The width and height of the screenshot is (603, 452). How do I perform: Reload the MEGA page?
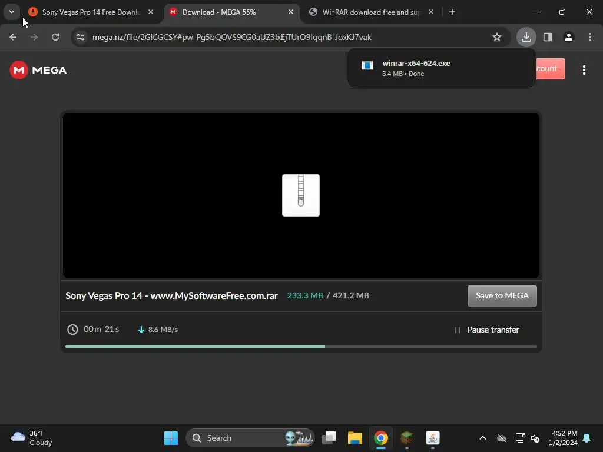[55, 37]
